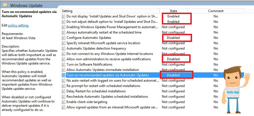Select Always automatically restart at the scheduled time
The width and height of the screenshot is (254, 116).
click(x=152, y=32)
